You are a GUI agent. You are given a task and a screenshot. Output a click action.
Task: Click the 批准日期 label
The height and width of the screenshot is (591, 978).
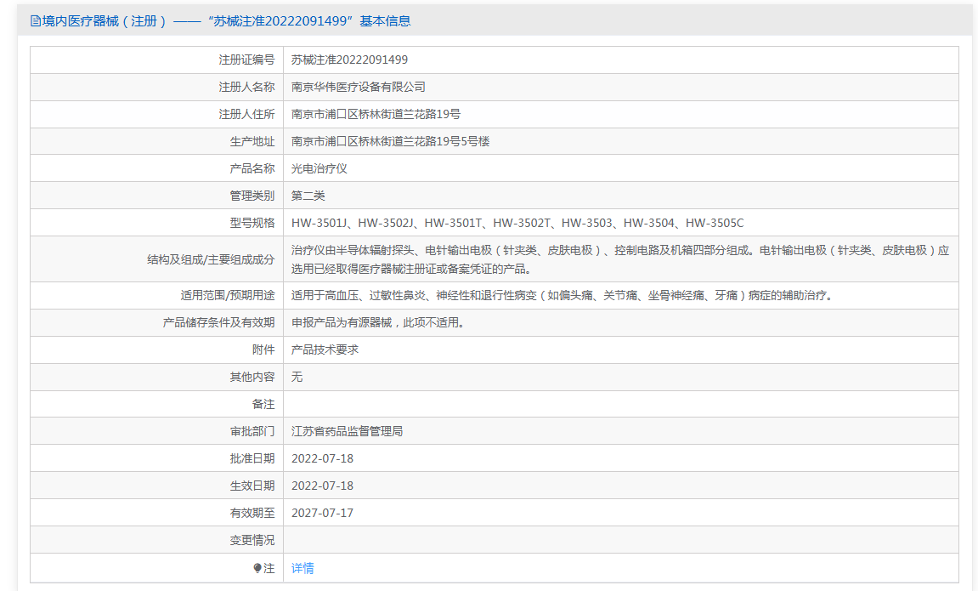coord(252,458)
